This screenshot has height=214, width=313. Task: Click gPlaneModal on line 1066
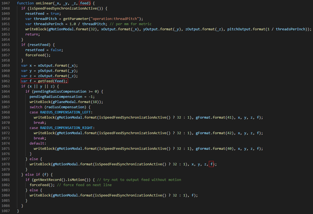click(x=64, y=102)
